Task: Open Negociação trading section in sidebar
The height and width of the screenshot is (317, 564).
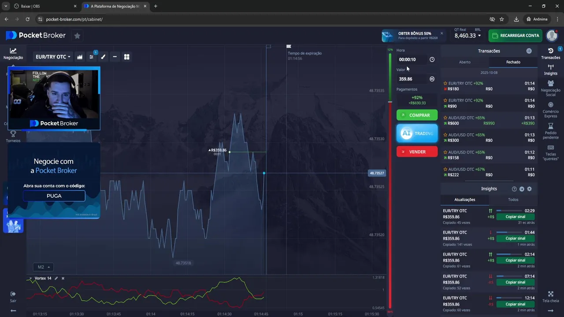Action: pyautogui.click(x=13, y=54)
